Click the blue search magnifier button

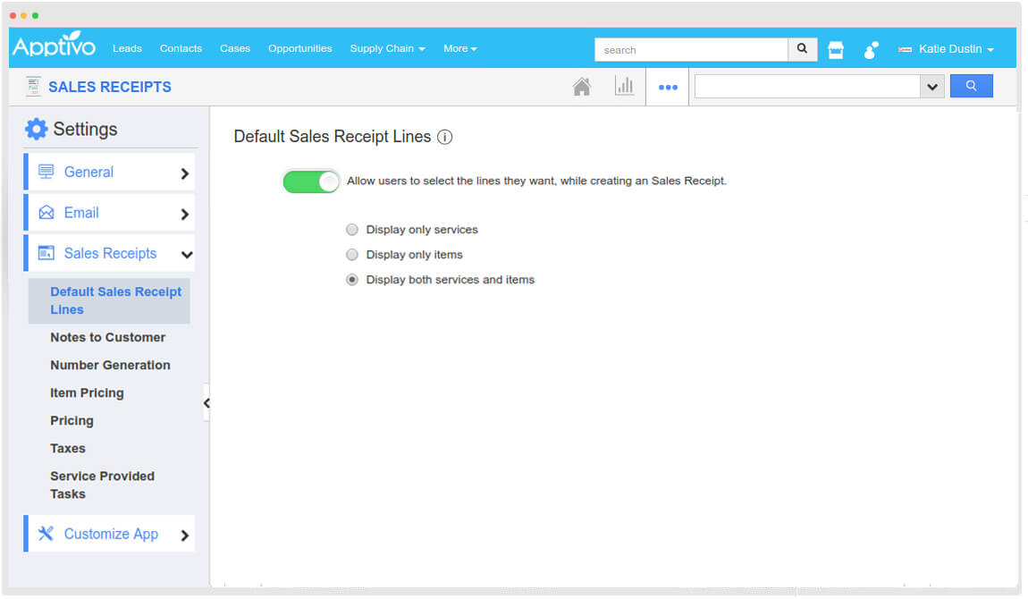point(972,86)
